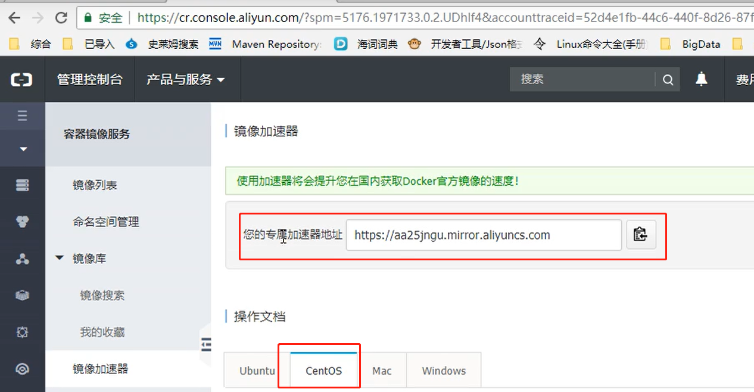Click the search magnifier icon in the top bar
The height and width of the screenshot is (392, 754).
(668, 79)
